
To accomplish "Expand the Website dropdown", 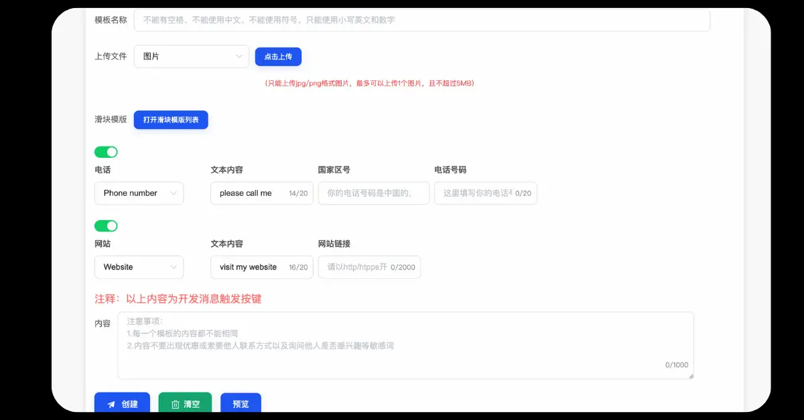I will pos(139,267).
